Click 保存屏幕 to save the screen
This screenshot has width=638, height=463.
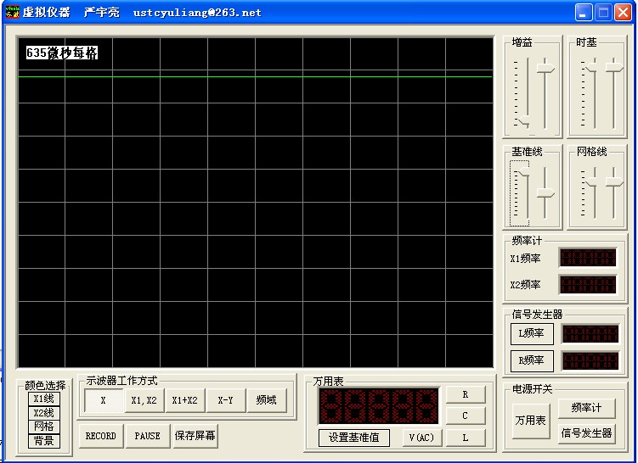click(195, 436)
